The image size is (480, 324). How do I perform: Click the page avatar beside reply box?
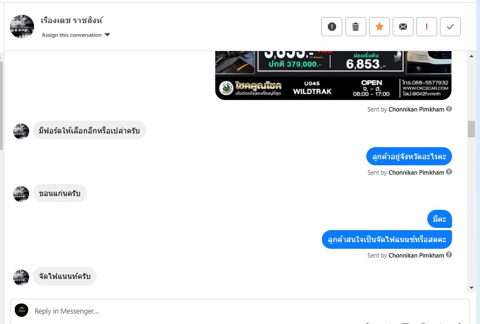(x=21, y=310)
